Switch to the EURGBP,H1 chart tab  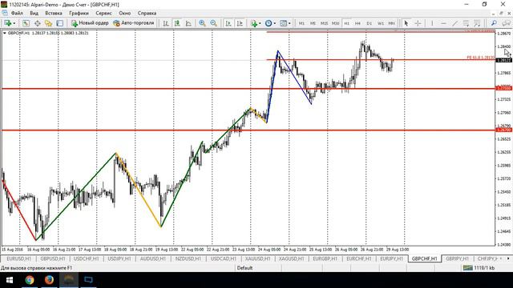click(x=325, y=258)
